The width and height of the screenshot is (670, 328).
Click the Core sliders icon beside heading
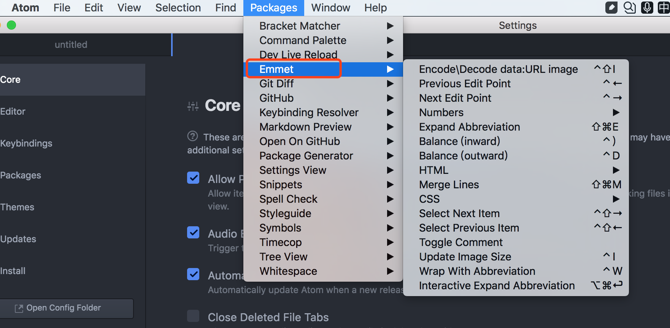(x=193, y=106)
